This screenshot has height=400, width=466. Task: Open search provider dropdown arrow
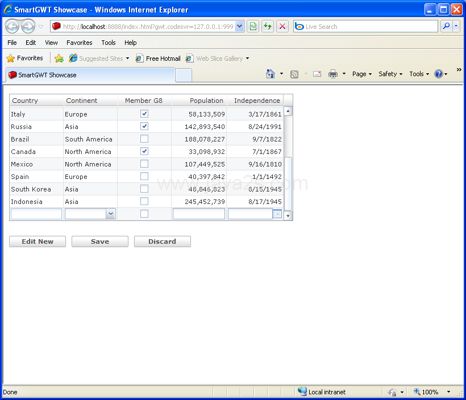point(456,27)
